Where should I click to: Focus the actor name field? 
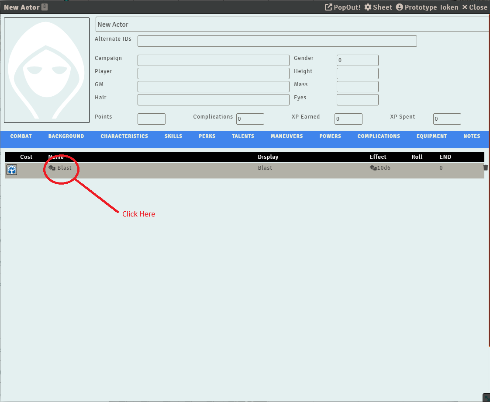[x=292, y=24]
